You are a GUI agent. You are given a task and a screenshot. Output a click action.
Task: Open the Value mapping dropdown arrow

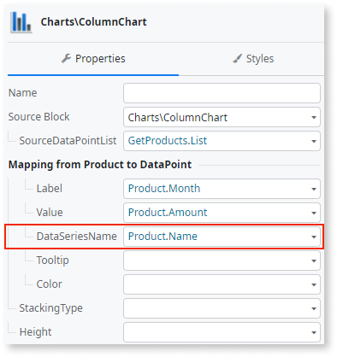[314, 213]
